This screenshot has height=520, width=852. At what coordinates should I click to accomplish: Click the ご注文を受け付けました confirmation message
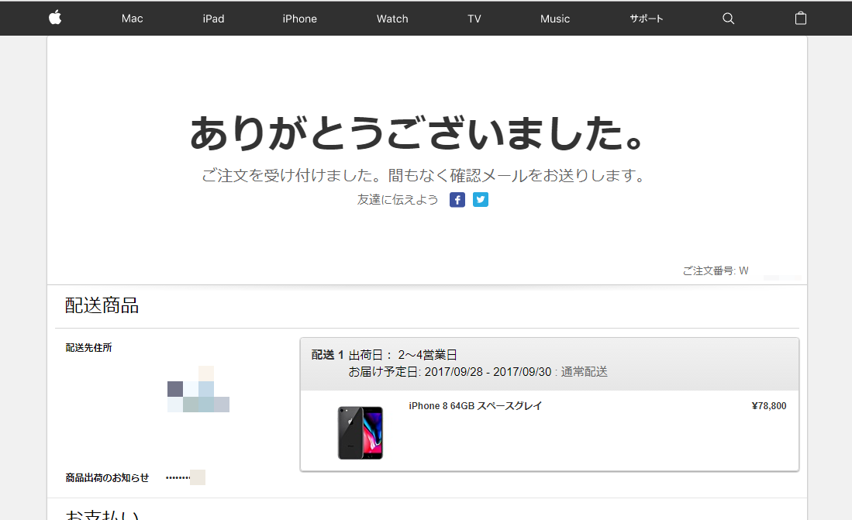click(x=423, y=175)
